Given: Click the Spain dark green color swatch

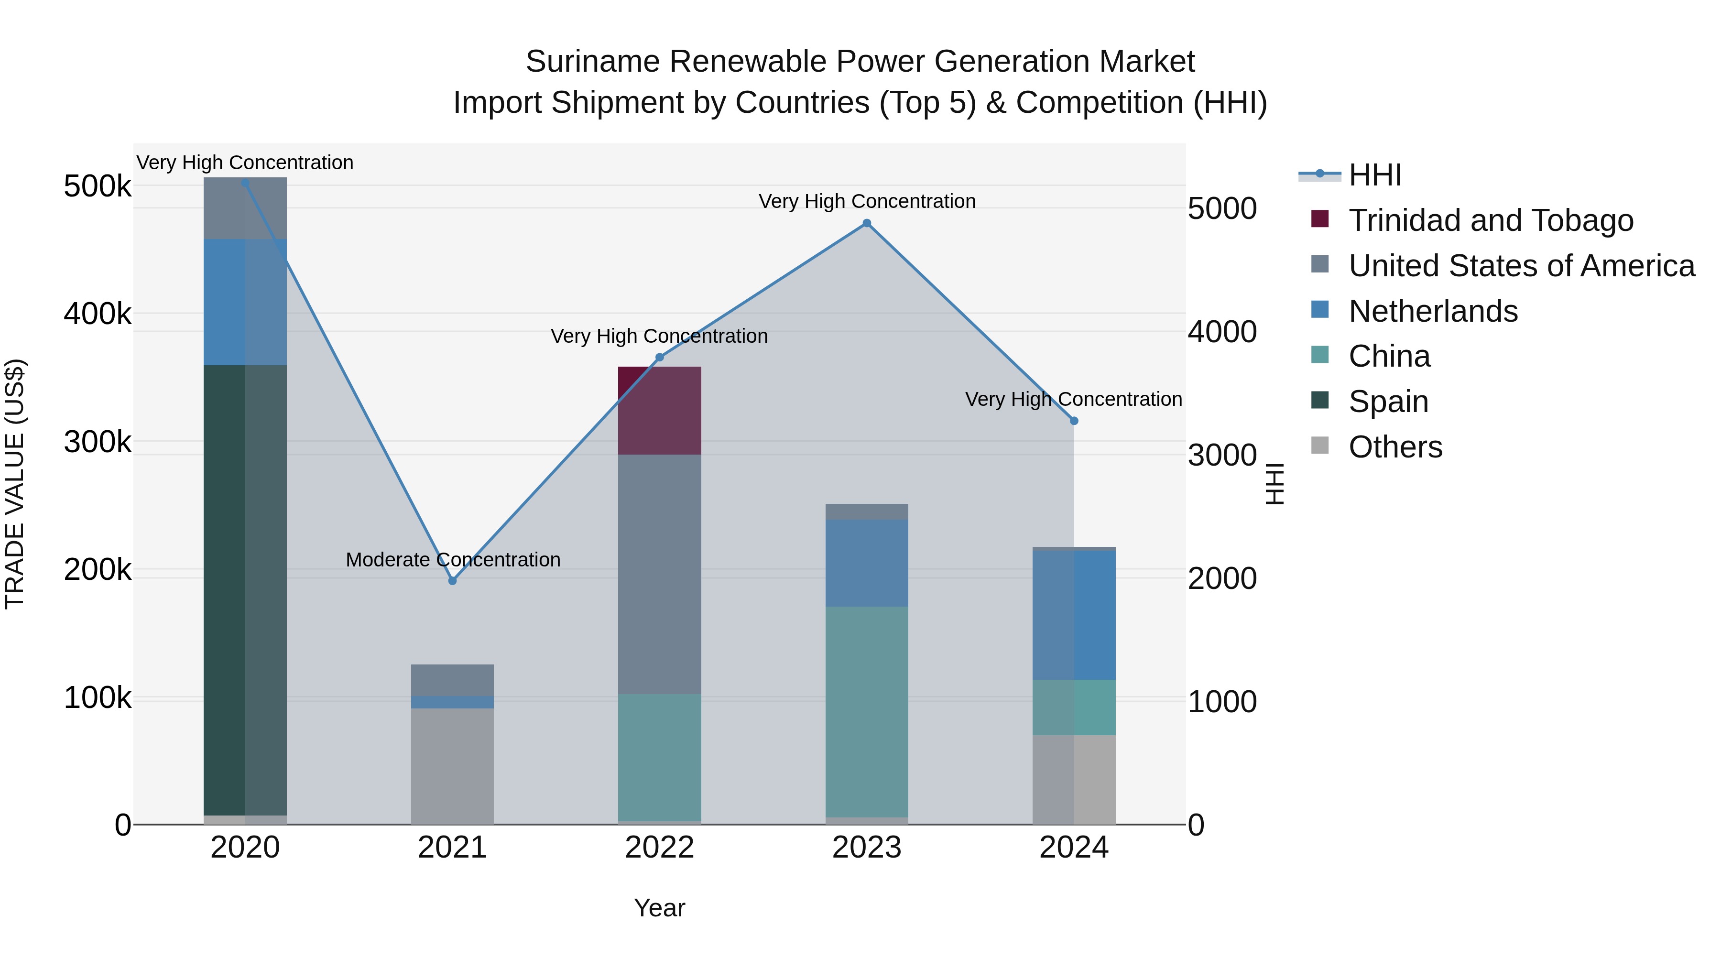Looking at the screenshot, I should pyautogui.click(x=1319, y=400).
